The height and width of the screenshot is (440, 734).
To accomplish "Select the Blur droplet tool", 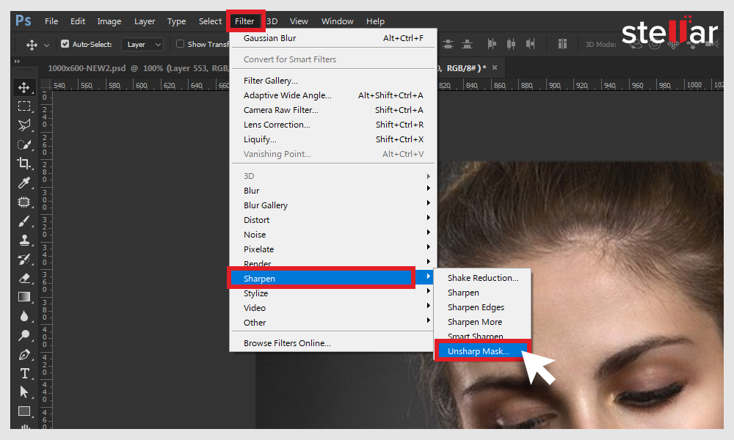I will pos(24,316).
